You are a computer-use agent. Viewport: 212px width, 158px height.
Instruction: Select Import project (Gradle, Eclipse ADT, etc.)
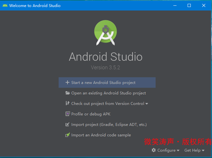pyautogui.click(x=107, y=125)
